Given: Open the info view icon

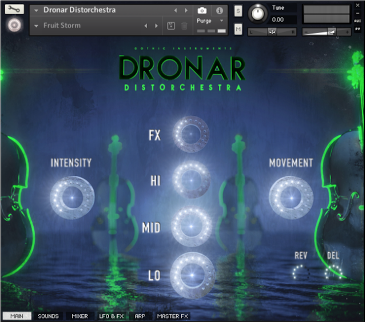Looking at the screenshot, I should click(x=220, y=10).
